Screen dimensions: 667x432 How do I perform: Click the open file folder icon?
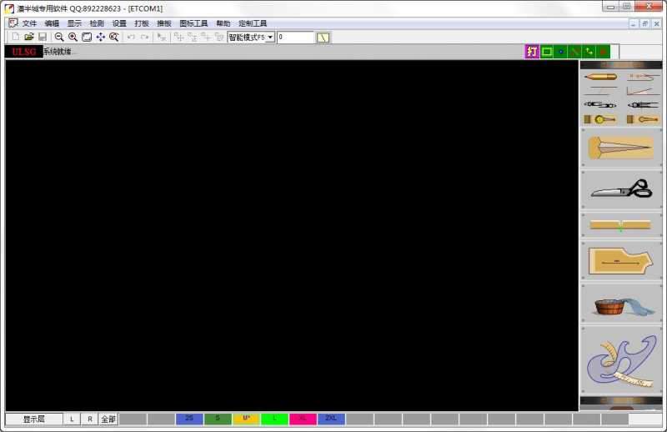coord(28,38)
